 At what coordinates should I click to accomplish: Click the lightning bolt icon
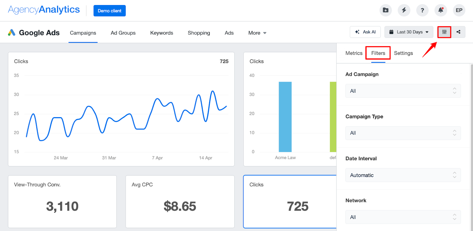[404, 10]
